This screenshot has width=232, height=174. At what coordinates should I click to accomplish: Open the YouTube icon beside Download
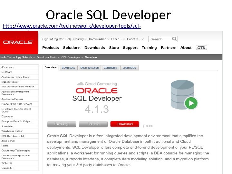(x=151, y=126)
